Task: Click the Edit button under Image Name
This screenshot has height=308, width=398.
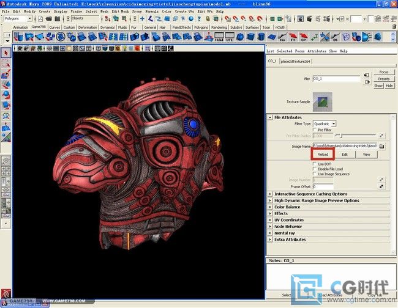Action: pyautogui.click(x=345, y=154)
